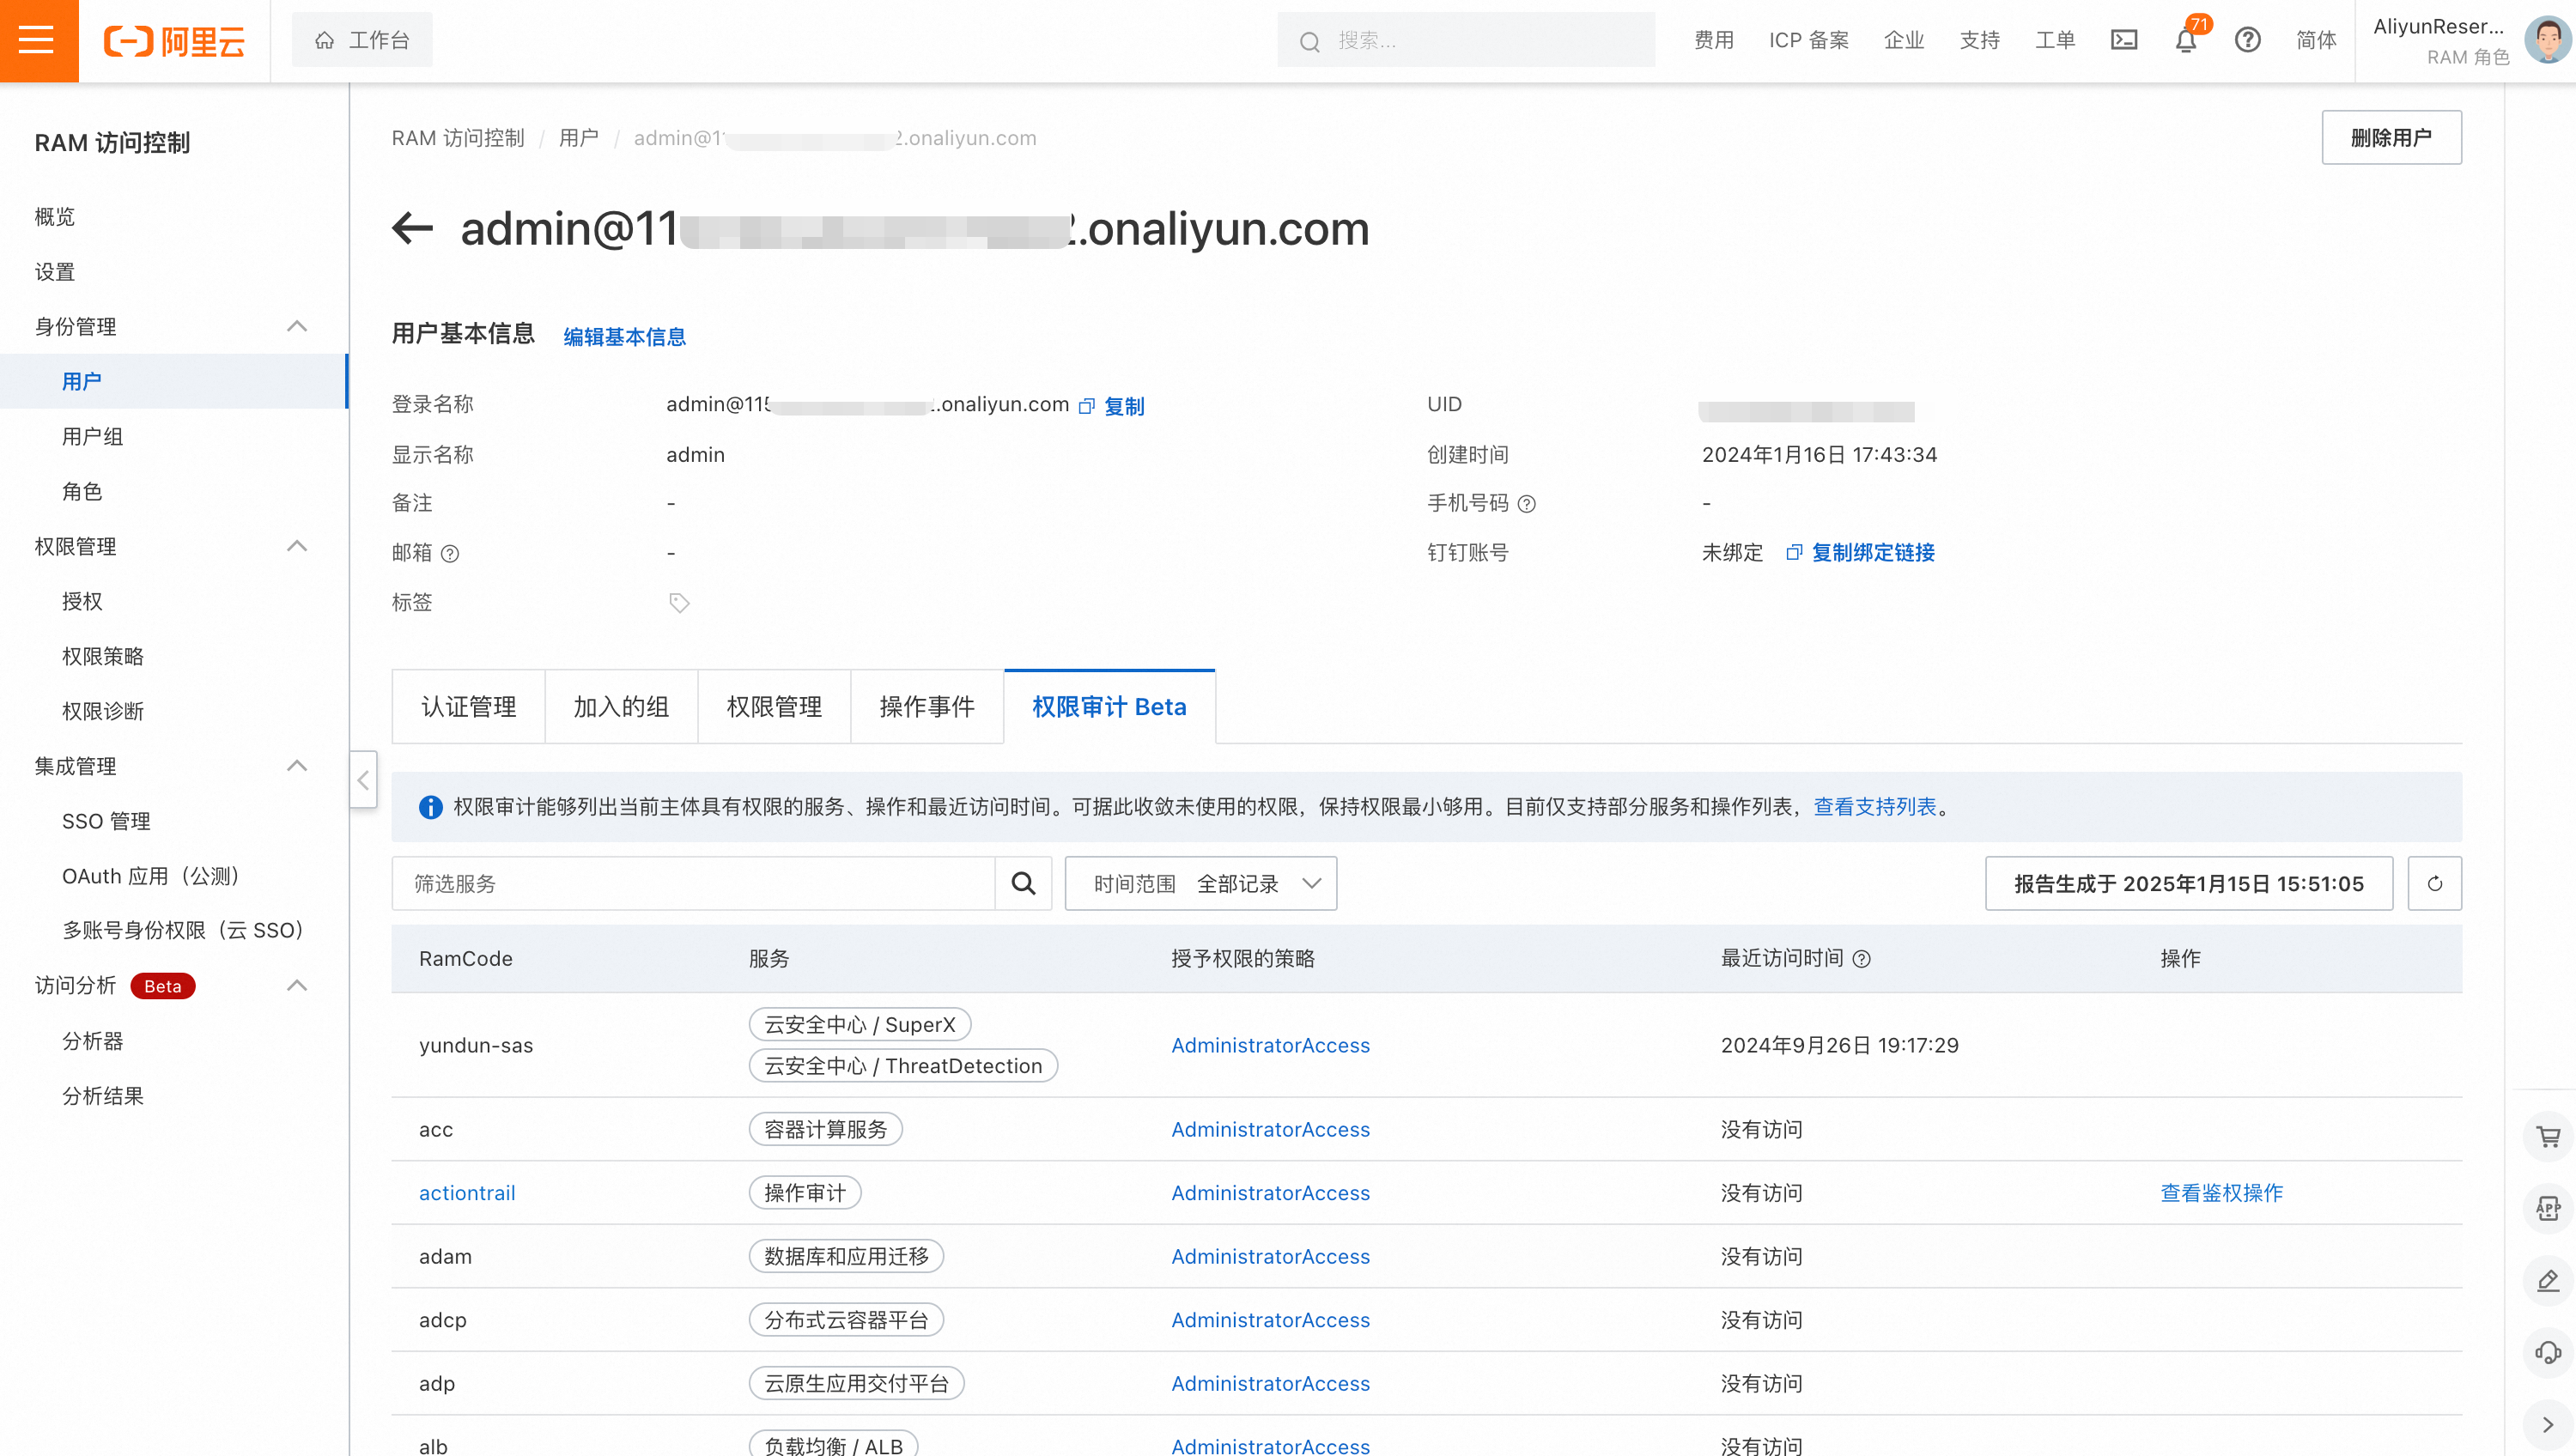The height and width of the screenshot is (1456, 2576).
Task: Switch language via 简体
Action: [x=2316, y=41]
